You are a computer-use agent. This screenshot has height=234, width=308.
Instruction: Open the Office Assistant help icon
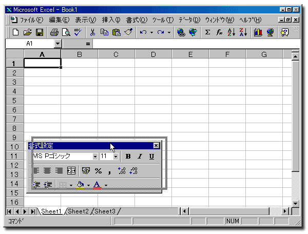coord(284,32)
